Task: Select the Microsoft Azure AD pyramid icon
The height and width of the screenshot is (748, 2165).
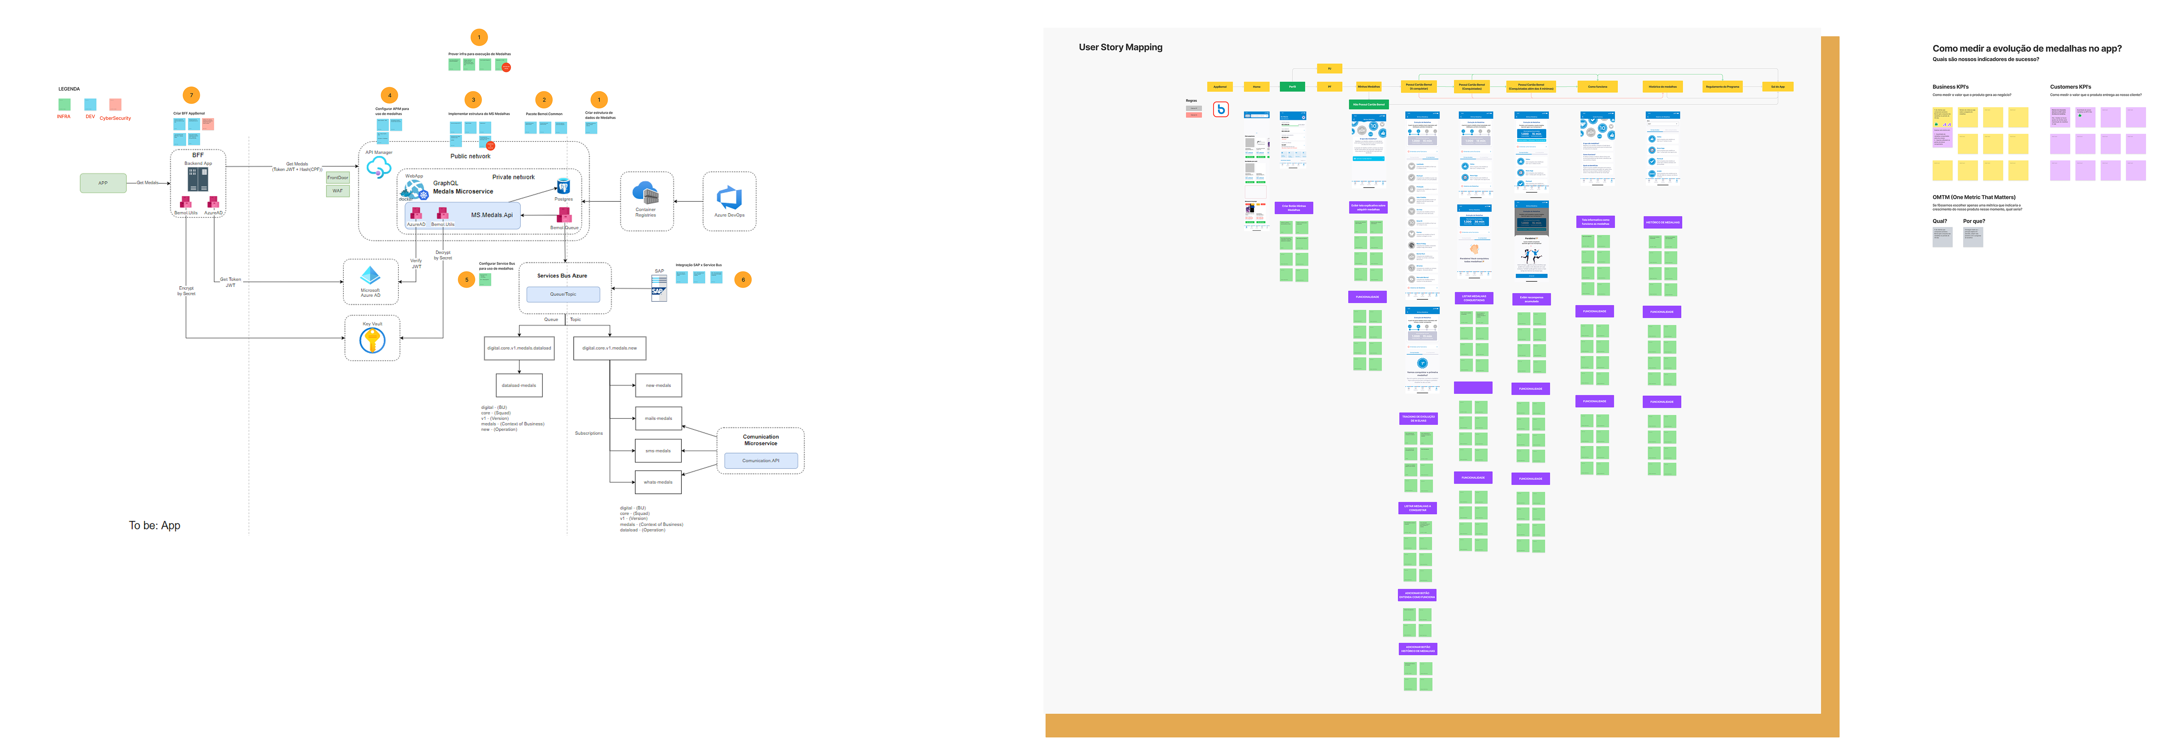Action: tap(370, 276)
